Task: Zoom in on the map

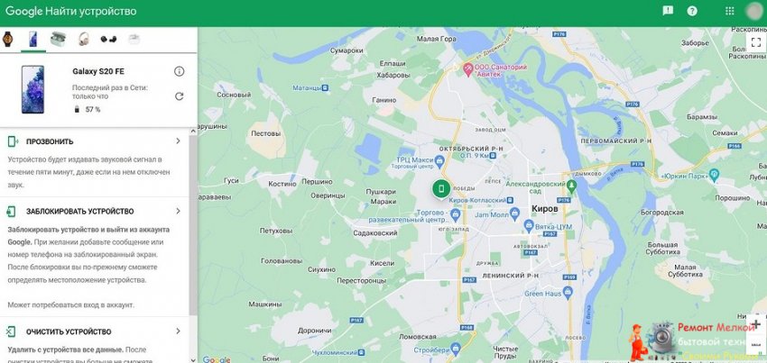Action: (x=756, y=324)
